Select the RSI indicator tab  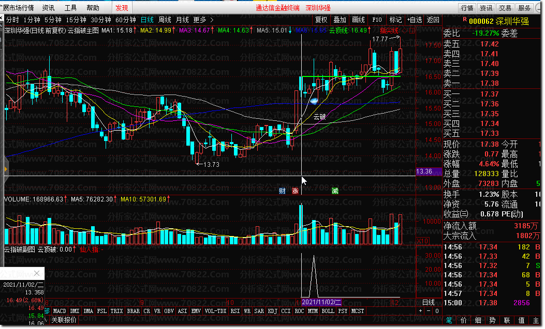click(235, 311)
